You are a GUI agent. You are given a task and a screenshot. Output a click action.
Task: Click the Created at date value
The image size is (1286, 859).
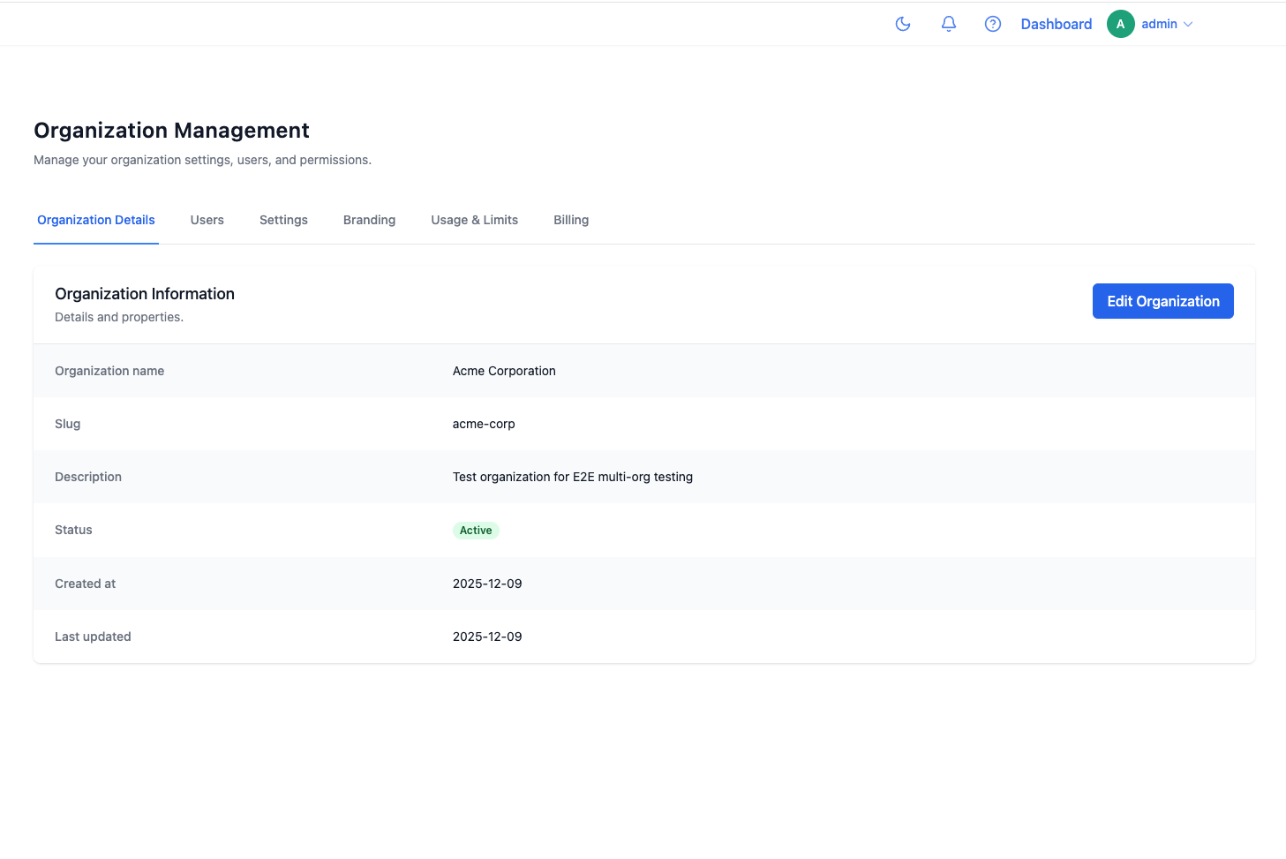pyautogui.click(x=487, y=584)
